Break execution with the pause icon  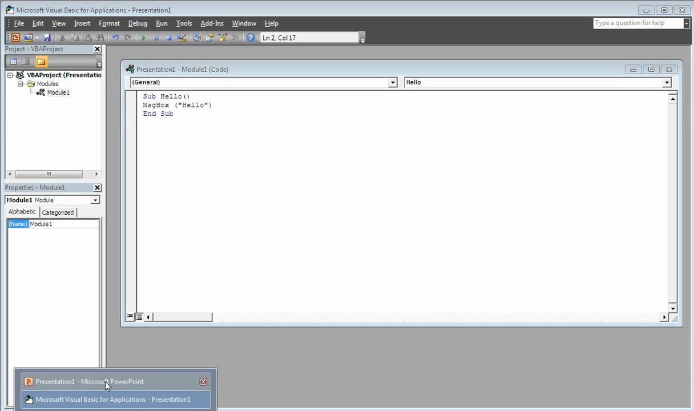tap(156, 38)
